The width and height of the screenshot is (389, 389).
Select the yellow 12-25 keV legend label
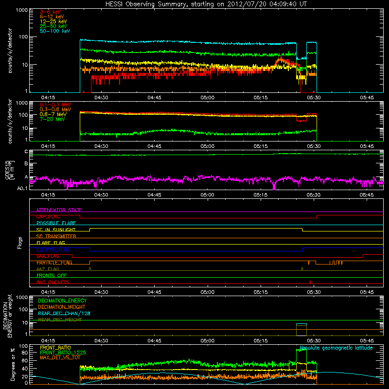pyautogui.click(x=53, y=21)
